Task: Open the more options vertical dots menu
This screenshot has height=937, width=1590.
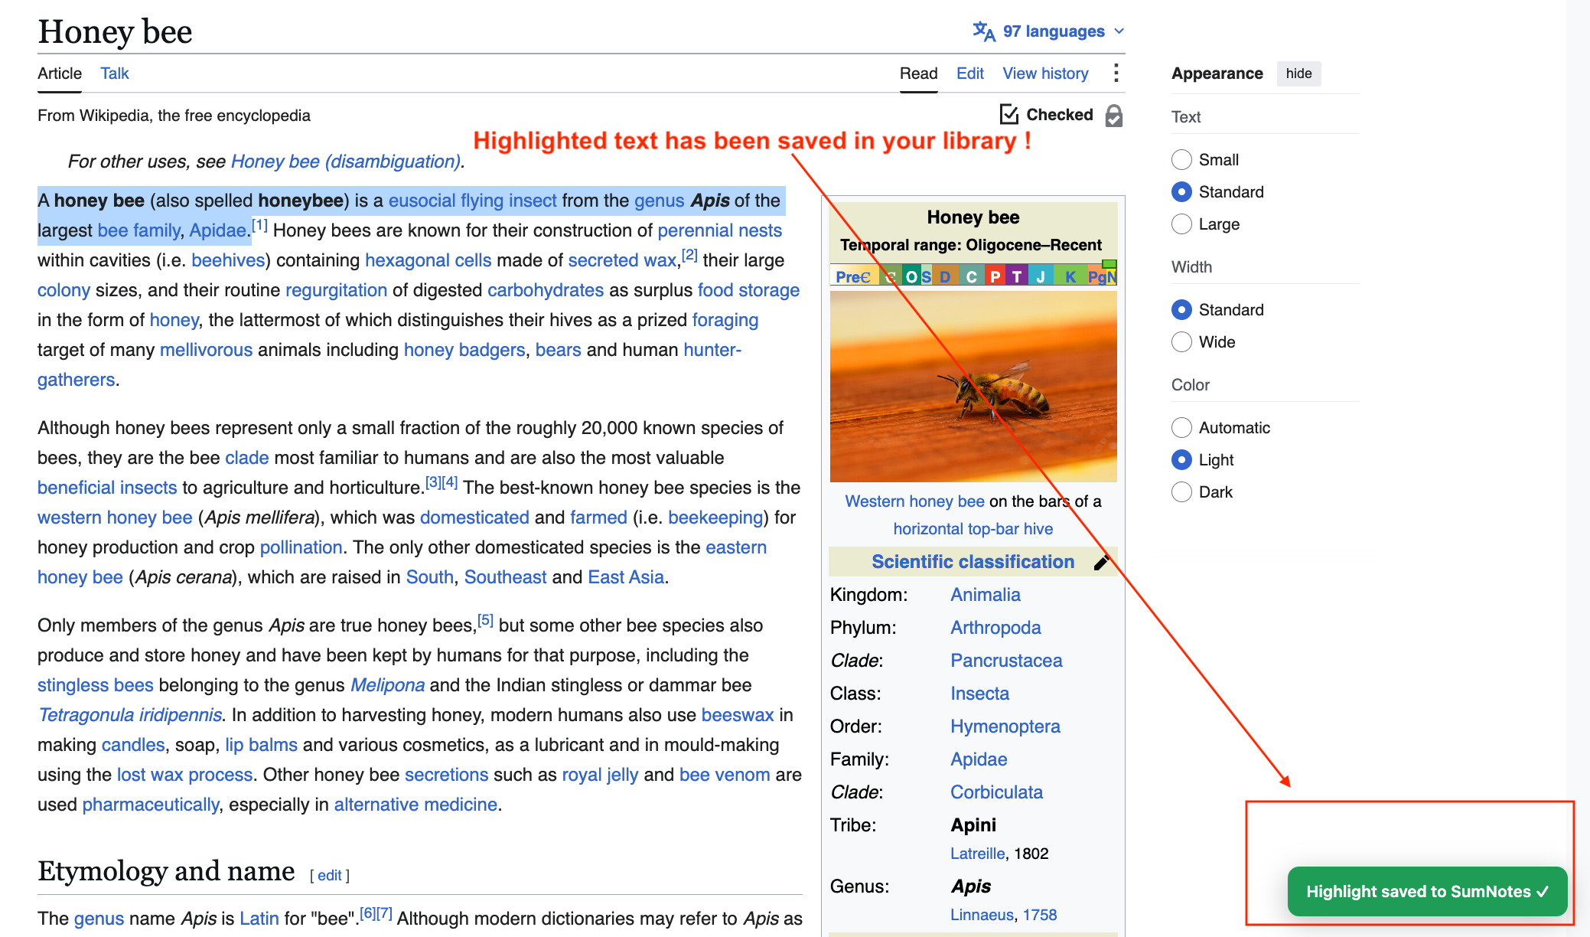Action: (1116, 73)
